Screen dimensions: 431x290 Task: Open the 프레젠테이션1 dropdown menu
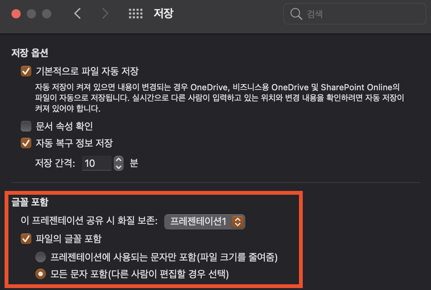pyautogui.click(x=204, y=222)
